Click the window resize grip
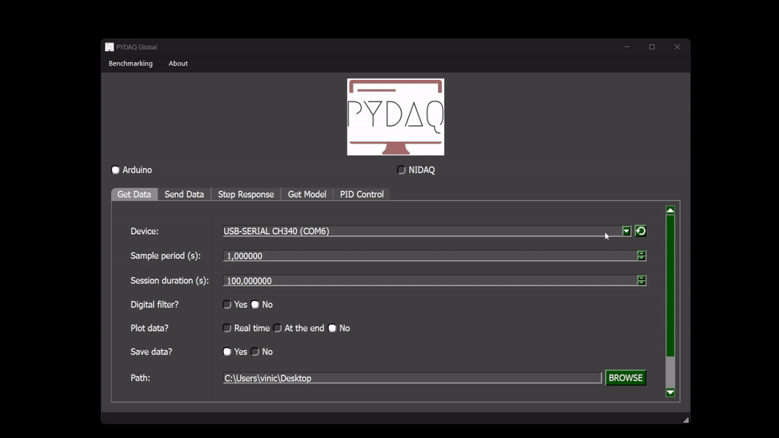 click(x=685, y=419)
